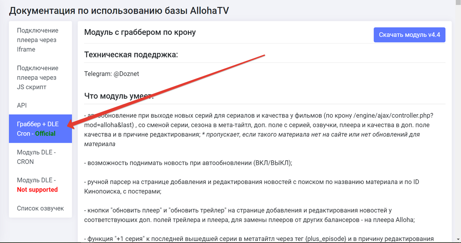461x243 pixels.
Task: Click the 'Что модуль умеет:' heading
Action: click(119, 96)
